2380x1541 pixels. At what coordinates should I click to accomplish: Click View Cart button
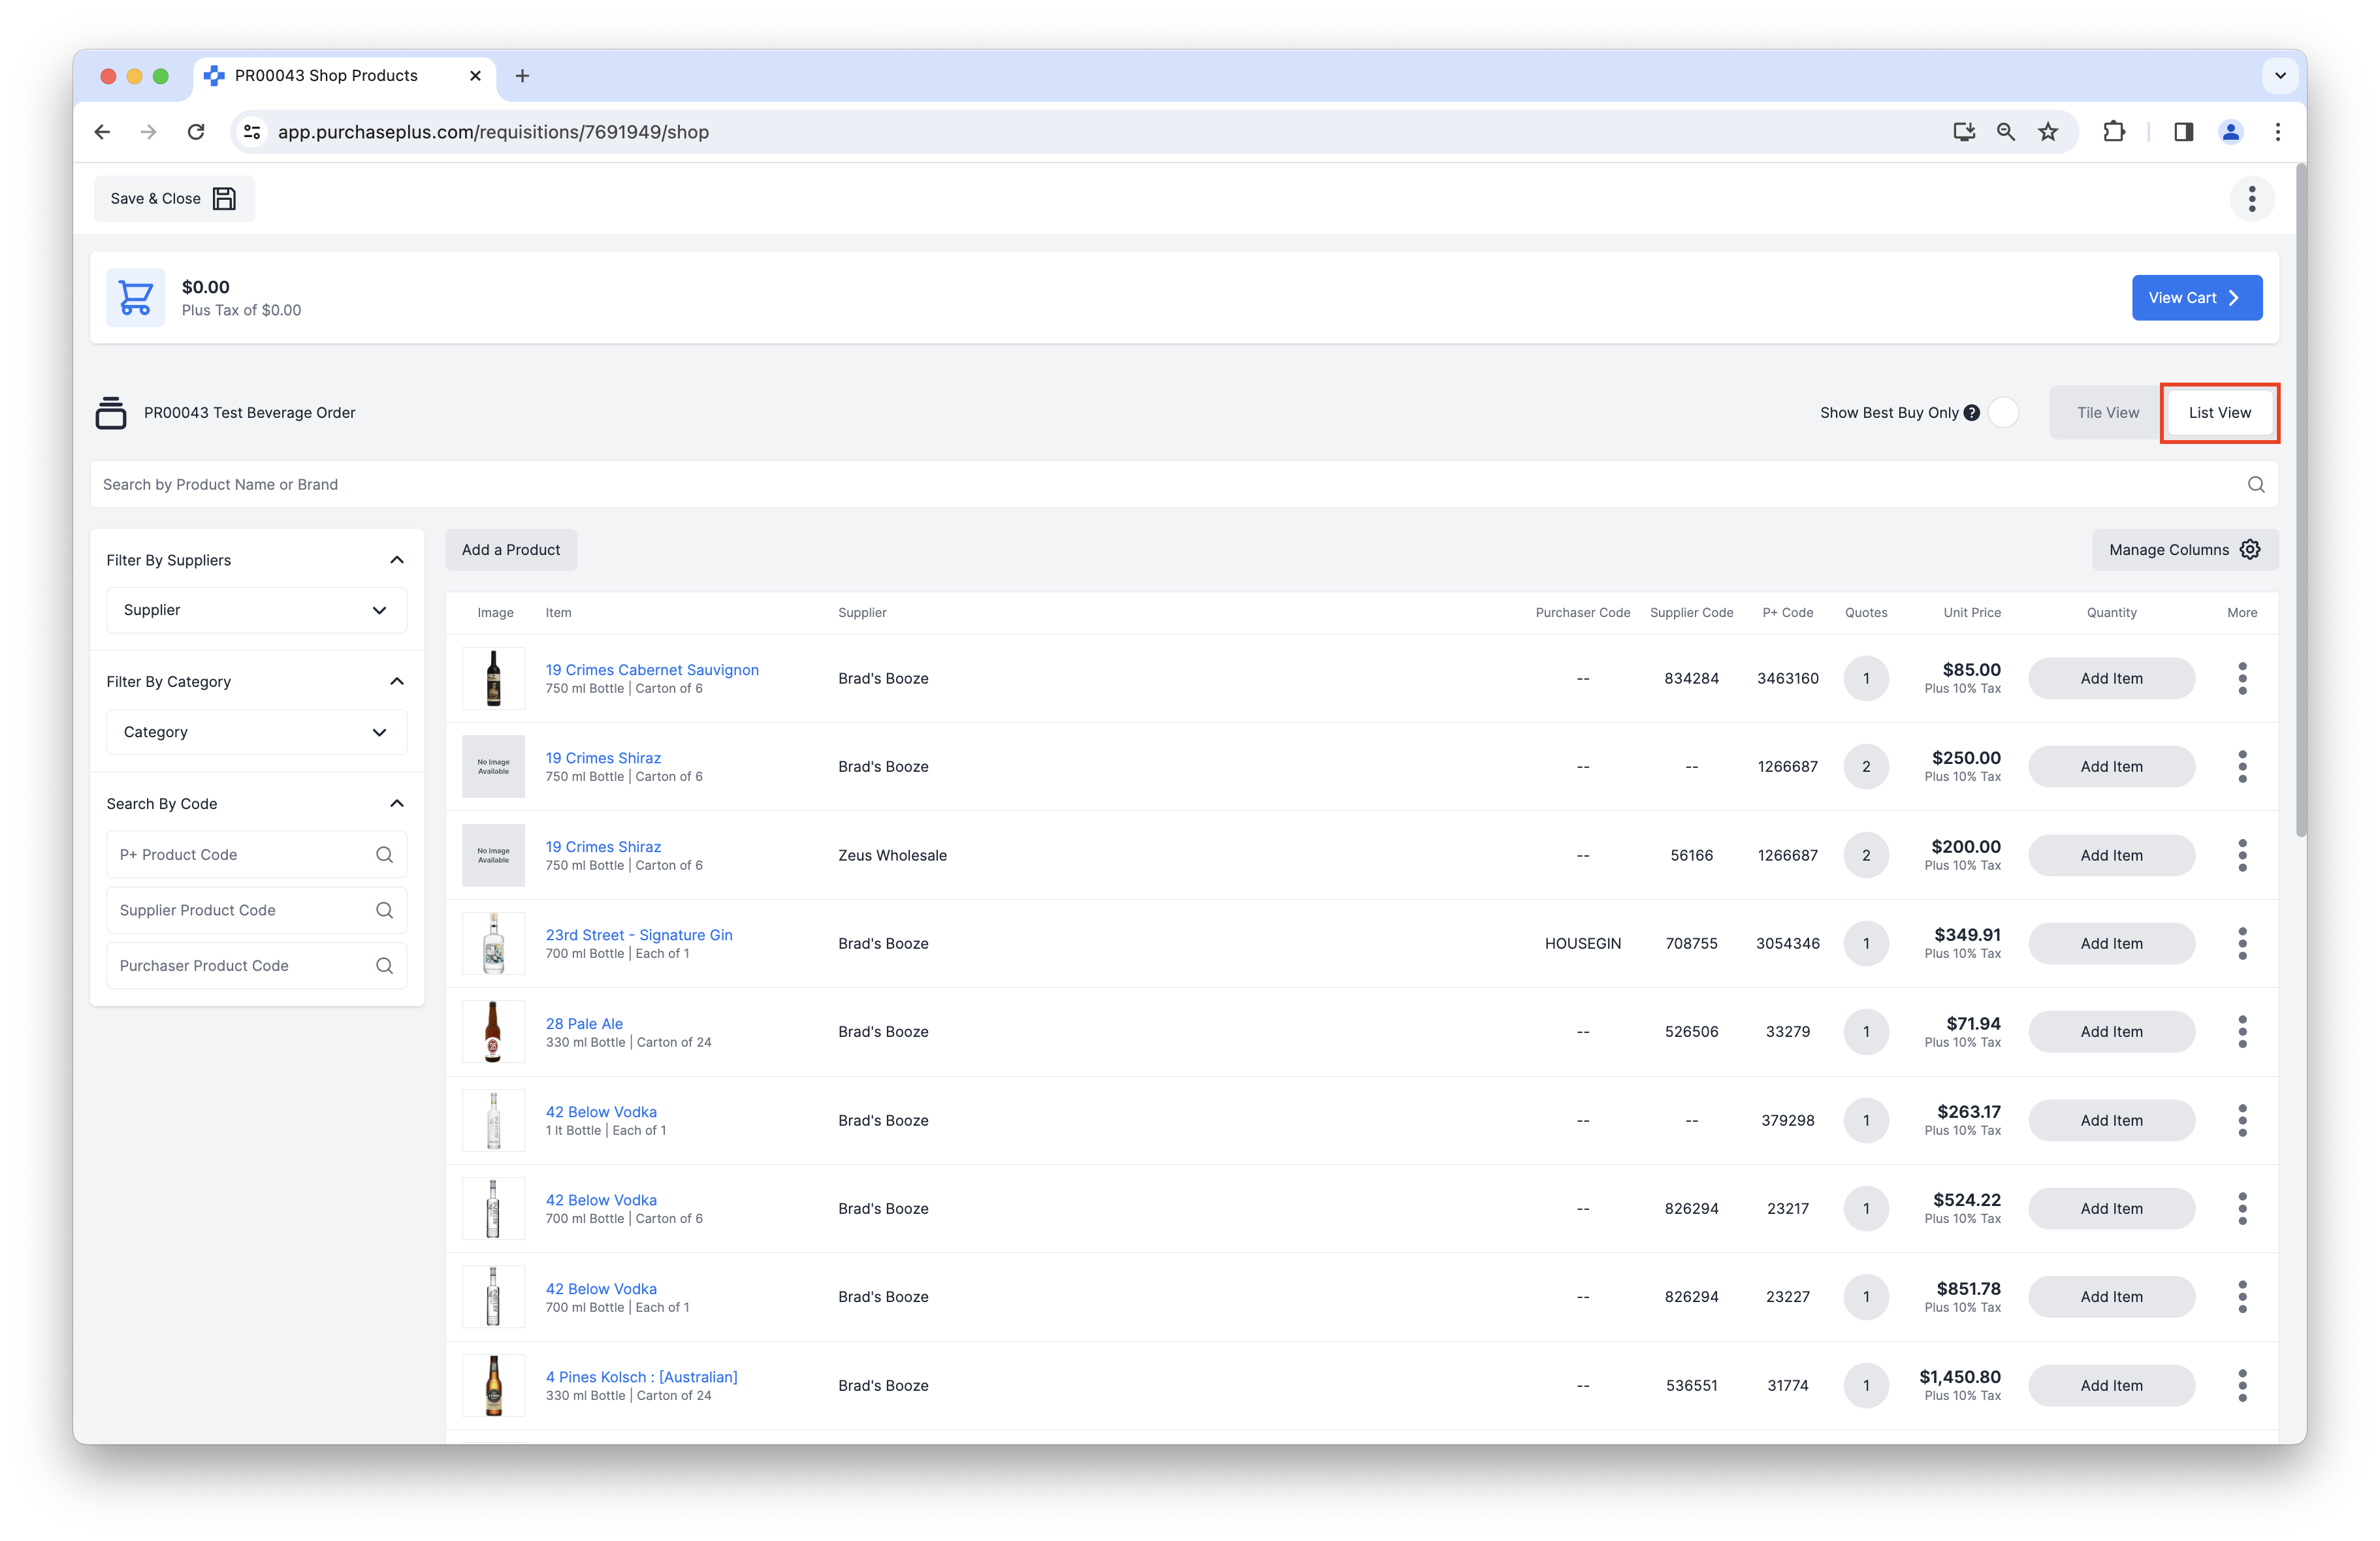[x=2196, y=298]
